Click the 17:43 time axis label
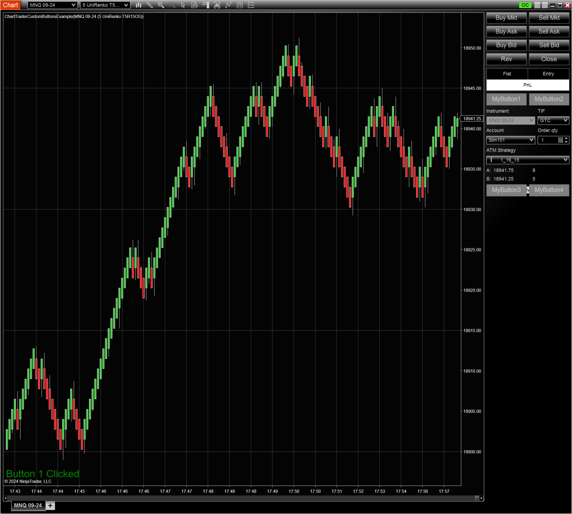This screenshot has height=514, width=572. point(15,492)
